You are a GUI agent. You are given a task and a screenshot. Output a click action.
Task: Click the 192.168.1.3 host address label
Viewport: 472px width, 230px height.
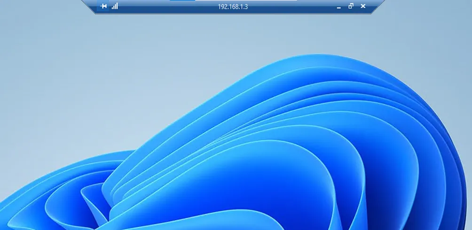click(x=233, y=7)
